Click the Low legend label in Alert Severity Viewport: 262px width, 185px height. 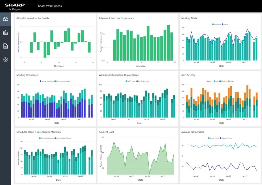coord(217,81)
